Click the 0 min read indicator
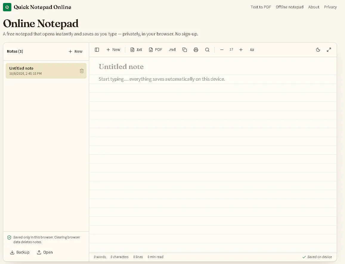345x264 pixels. [x=155, y=257]
